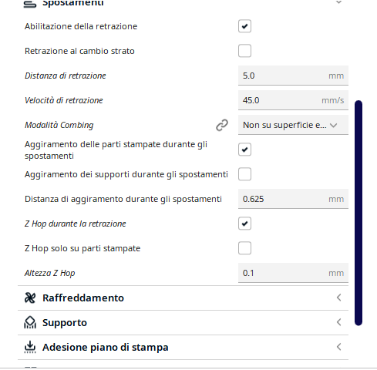377x370 pixels.
Task: Expand Adesione piano di stampa chevron
Action: click(x=339, y=347)
